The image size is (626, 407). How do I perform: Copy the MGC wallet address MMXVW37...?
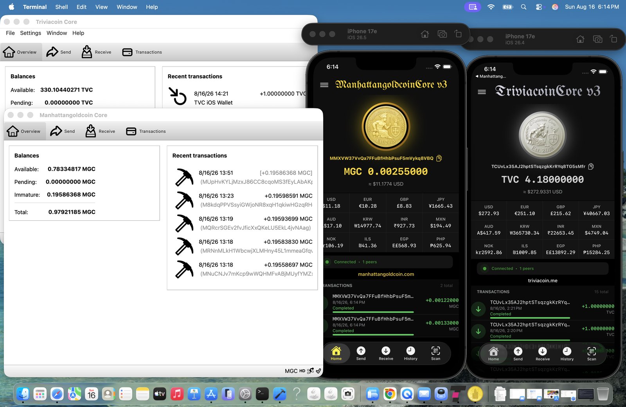pos(439,158)
